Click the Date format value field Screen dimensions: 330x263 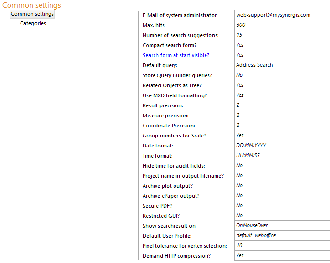(281, 145)
